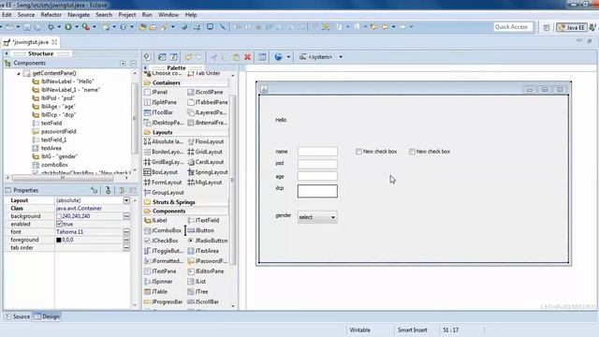
Task: Select JTree palette component
Action: [x=197, y=291]
